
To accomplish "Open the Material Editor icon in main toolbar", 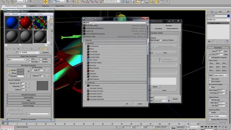I will click(152, 1).
